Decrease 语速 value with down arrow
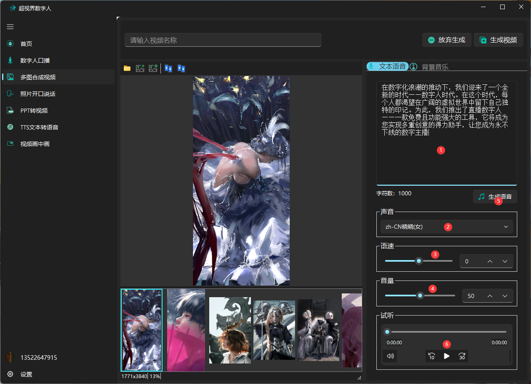 coord(505,261)
